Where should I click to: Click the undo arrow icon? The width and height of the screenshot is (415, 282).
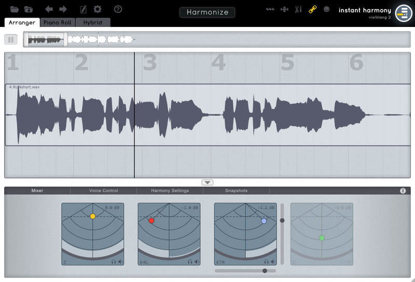49,9
